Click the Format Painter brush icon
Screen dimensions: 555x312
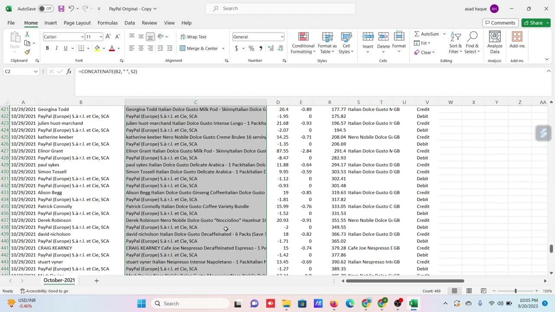click(27, 52)
